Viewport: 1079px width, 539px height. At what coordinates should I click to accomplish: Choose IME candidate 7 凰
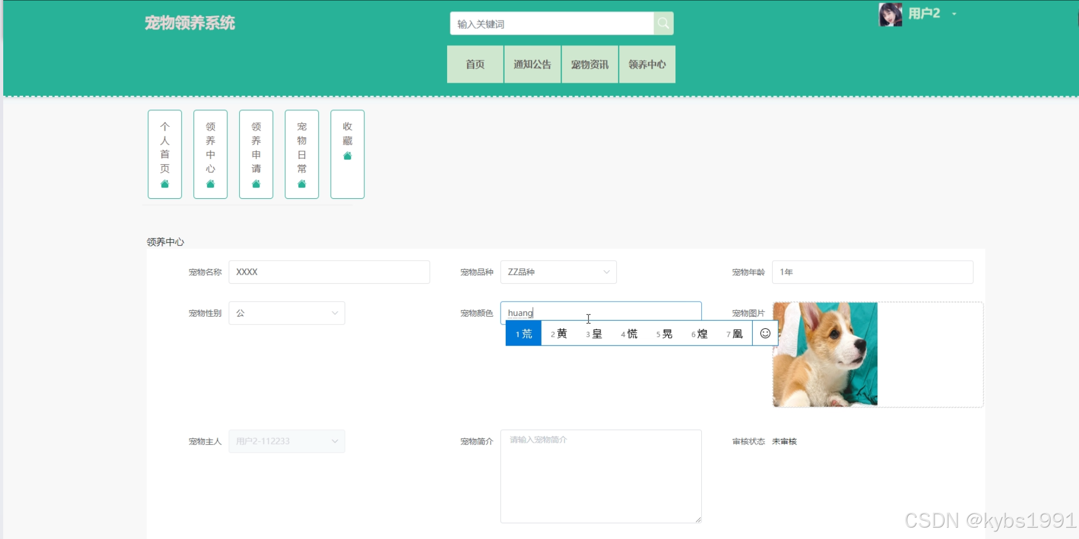735,334
